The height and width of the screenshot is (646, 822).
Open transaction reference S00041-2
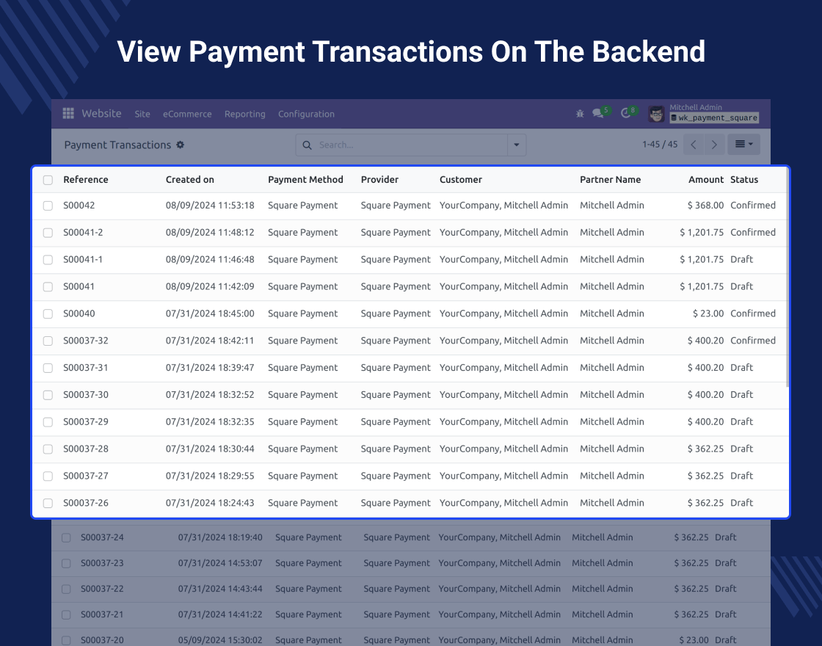coord(83,232)
